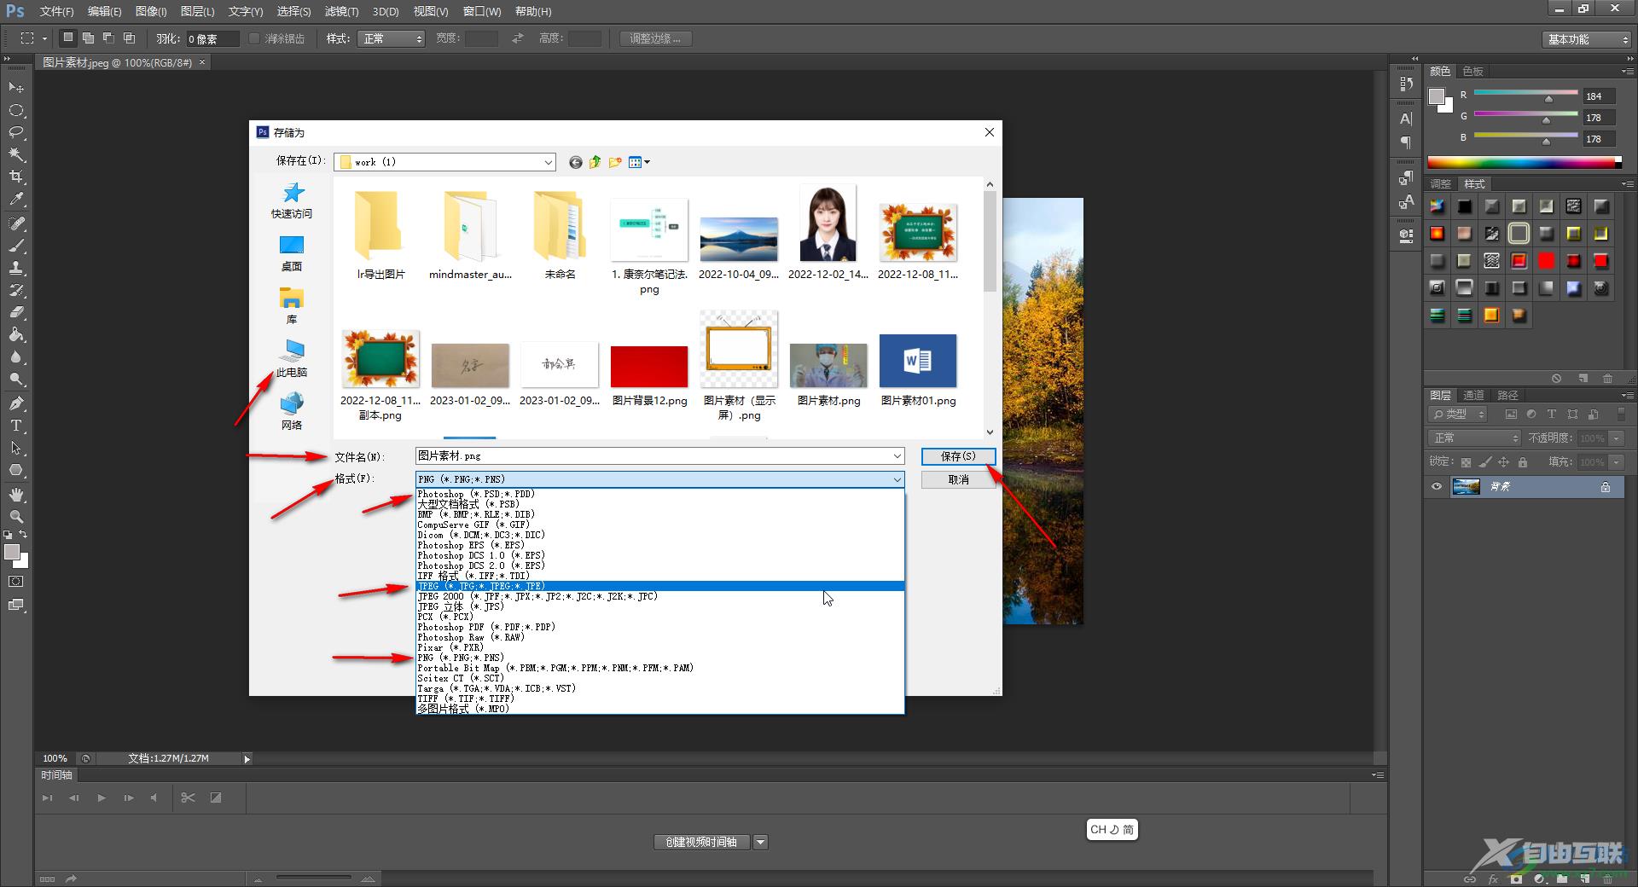Select PNG format from the list

pos(659,658)
